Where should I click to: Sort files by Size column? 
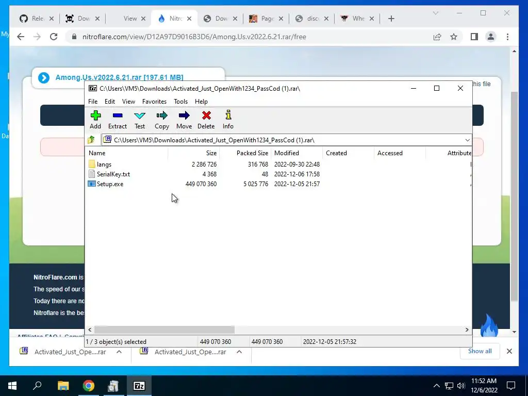(x=194, y=153)
